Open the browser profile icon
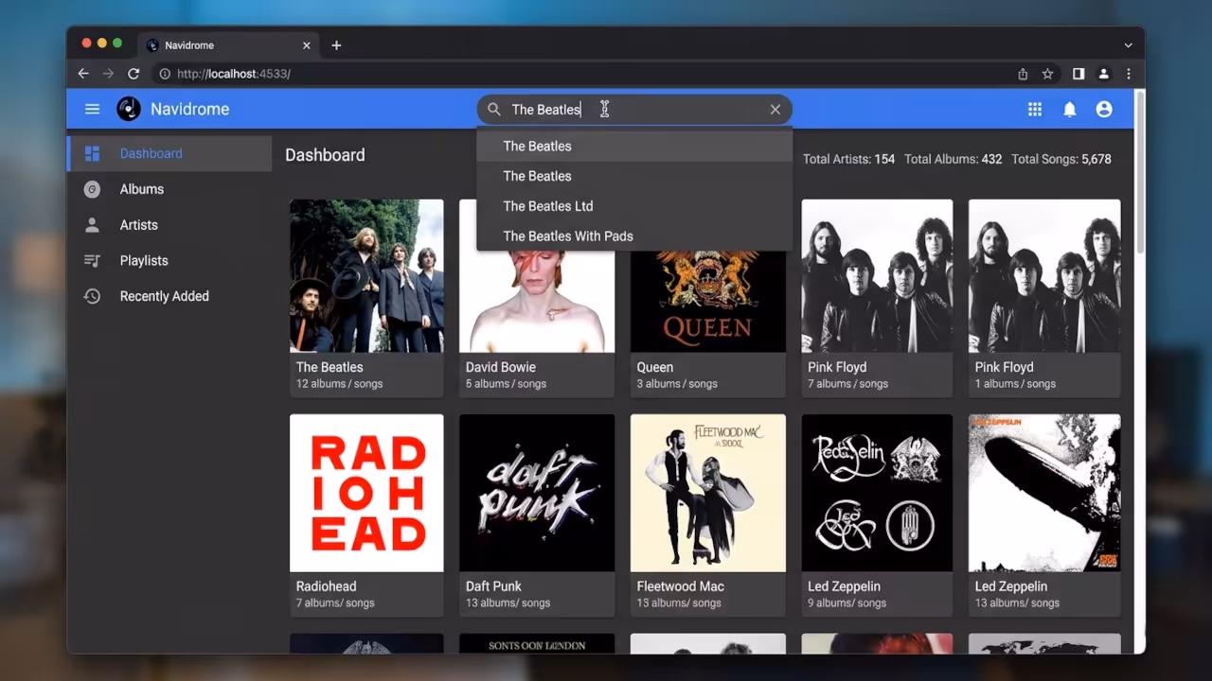Screen dimensions: 1212x681 pos(1104,74)
